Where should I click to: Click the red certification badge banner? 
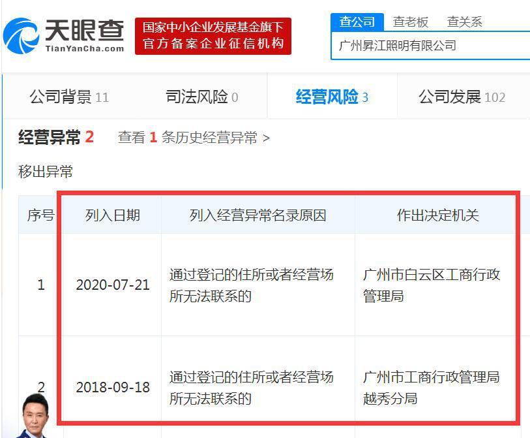pos(213,35)
